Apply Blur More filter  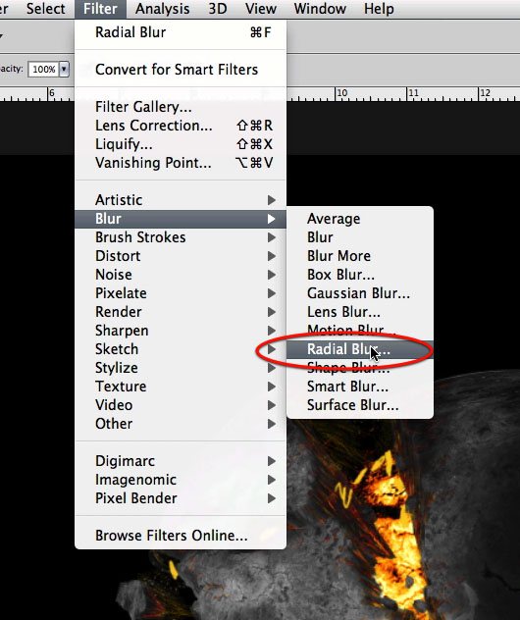[x=360, y=256]
